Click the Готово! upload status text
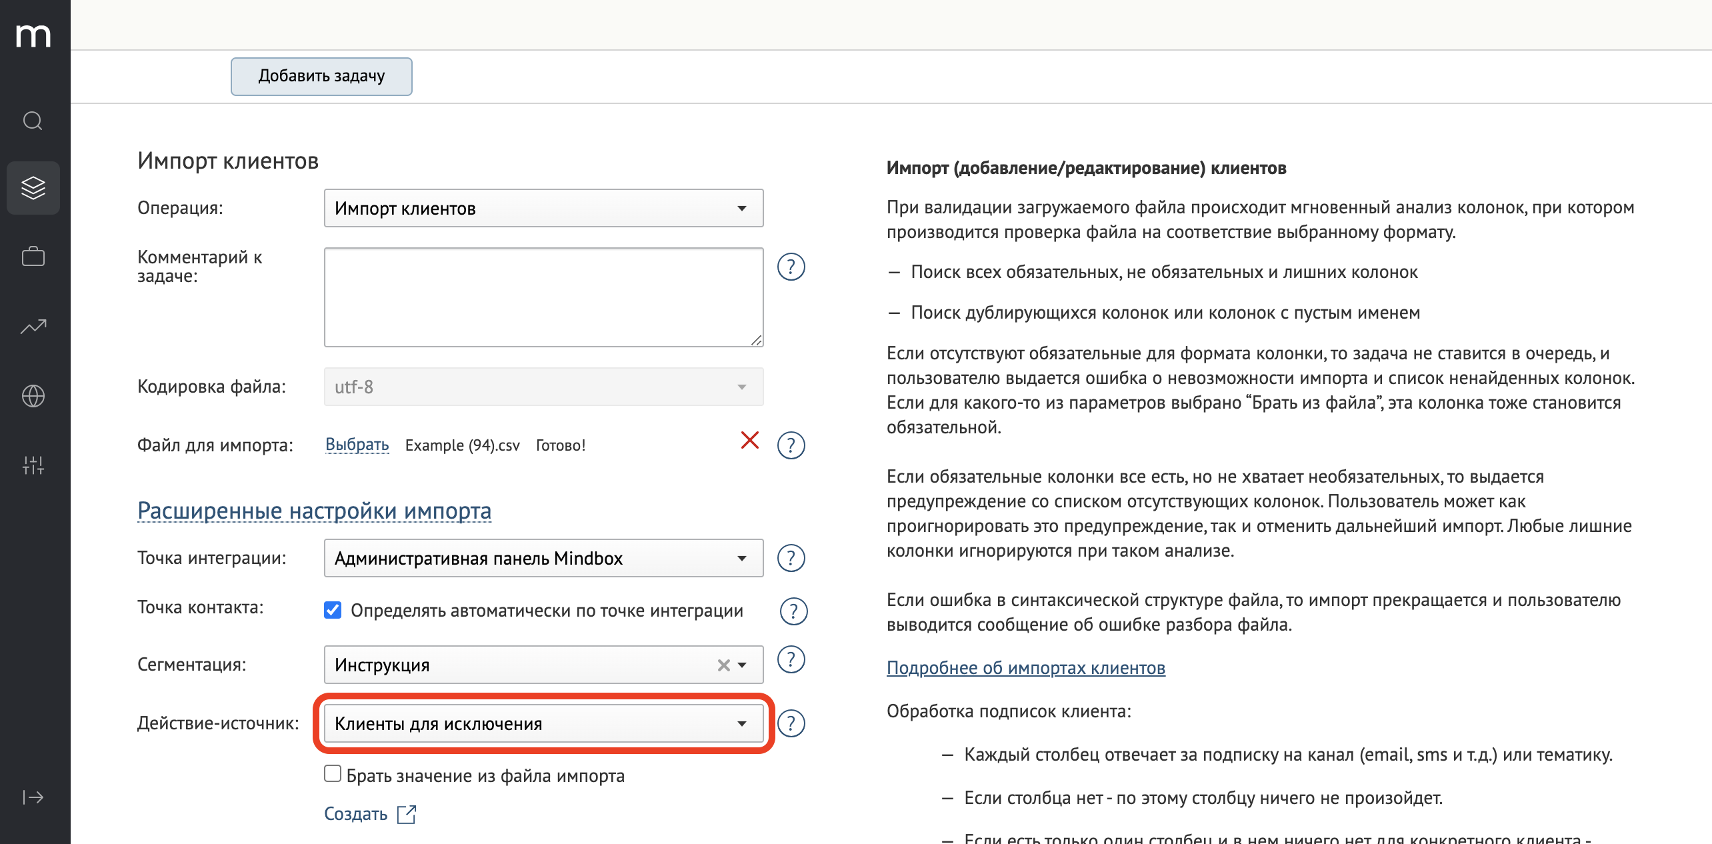This screenshot has width=1712, height=844. pyautogui.click(x=561, y=445)
